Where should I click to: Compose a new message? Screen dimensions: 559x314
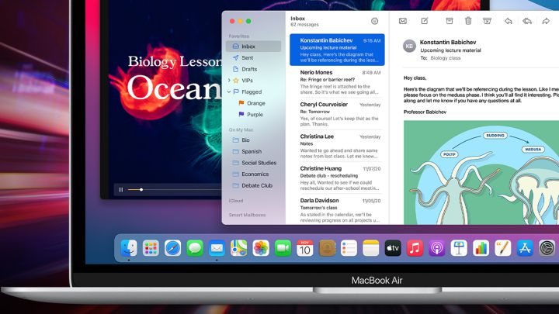coord(424,21)
